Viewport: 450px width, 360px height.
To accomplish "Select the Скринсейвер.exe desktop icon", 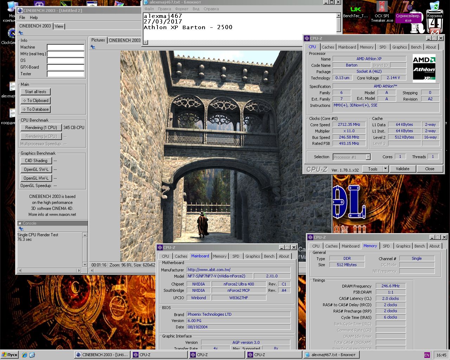I will (x=408, y=11).
